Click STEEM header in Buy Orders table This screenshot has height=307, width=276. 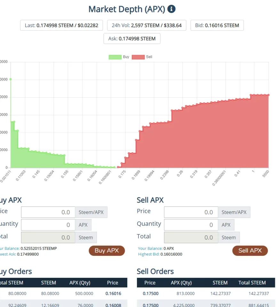click(x=49, y=283)
